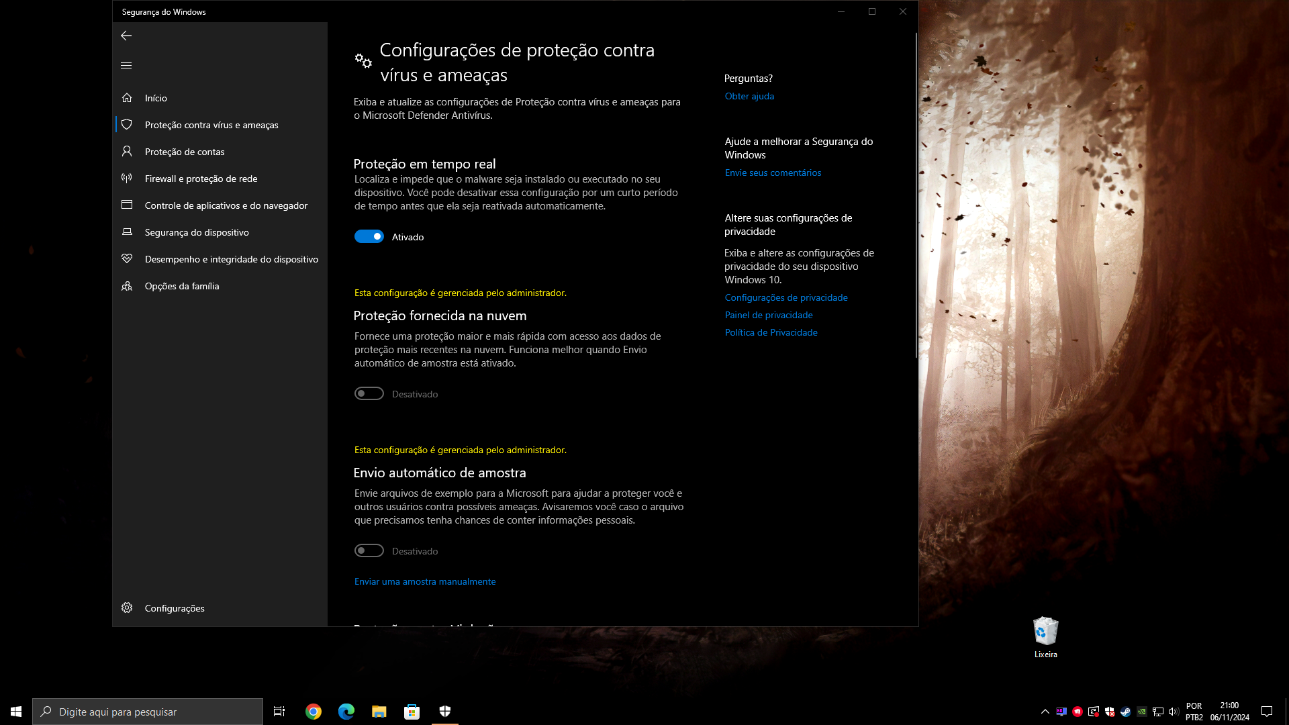Launch Microsoft Edge from taskbar
Screen dimensions: 1289x725
tap(346, 712)
